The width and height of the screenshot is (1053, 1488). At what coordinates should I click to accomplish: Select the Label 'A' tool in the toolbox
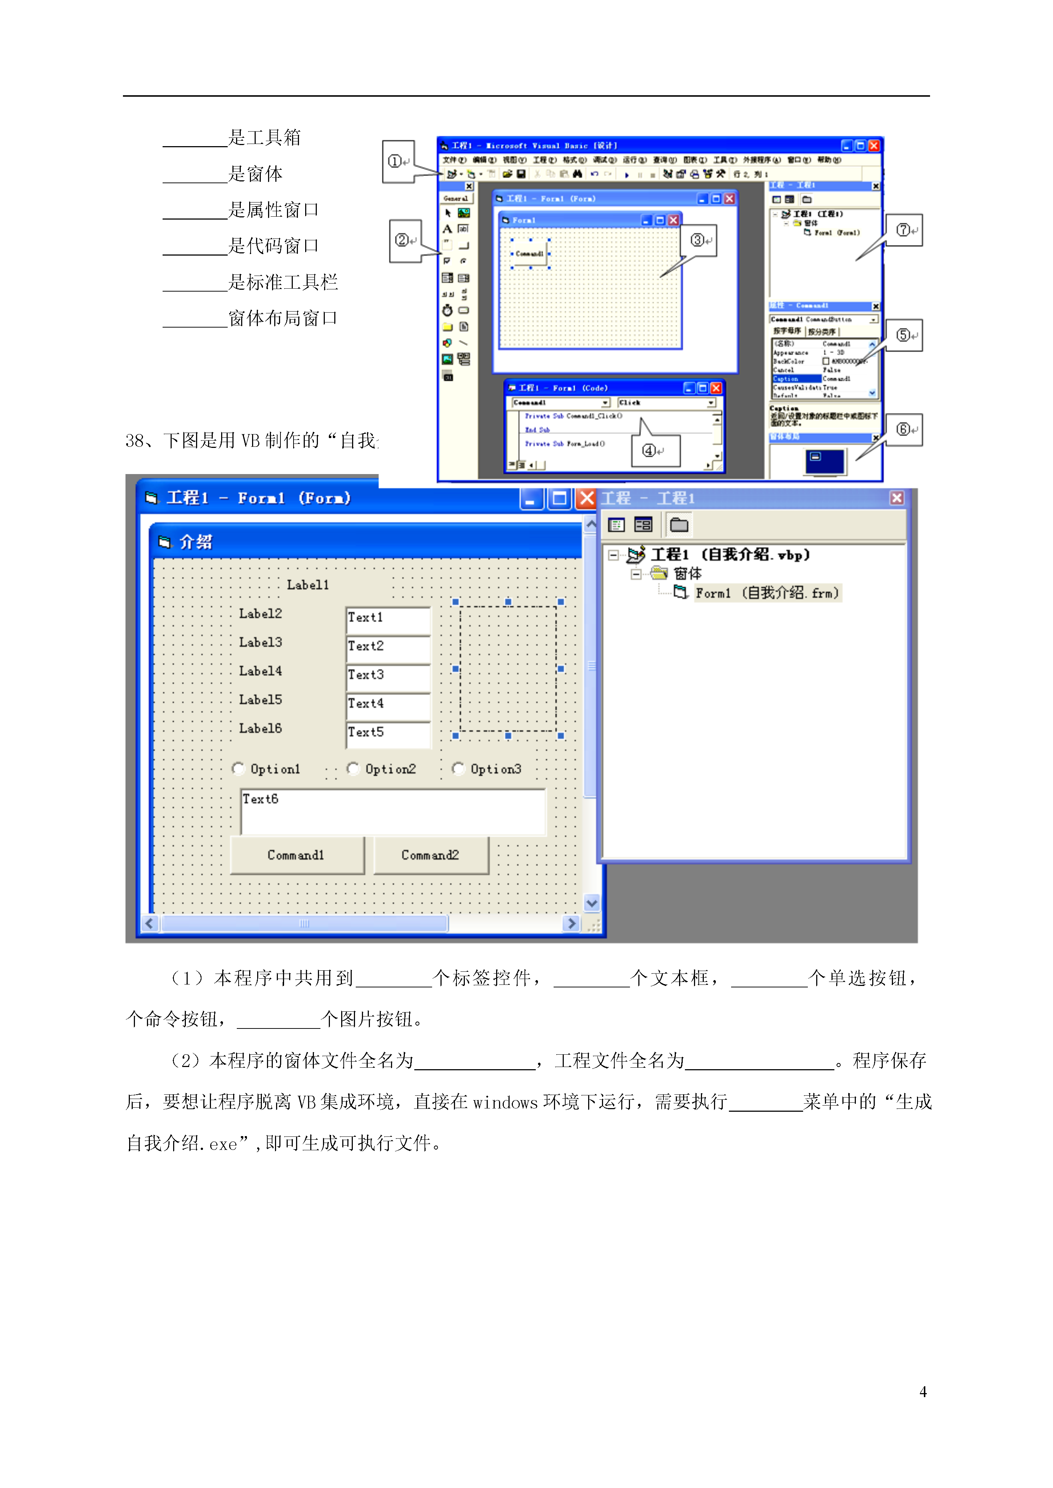(447, 229)
